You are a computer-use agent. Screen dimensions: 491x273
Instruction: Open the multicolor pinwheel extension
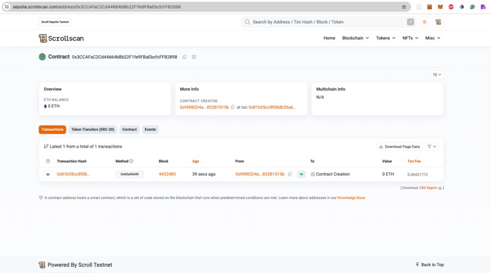click(462, 7)
